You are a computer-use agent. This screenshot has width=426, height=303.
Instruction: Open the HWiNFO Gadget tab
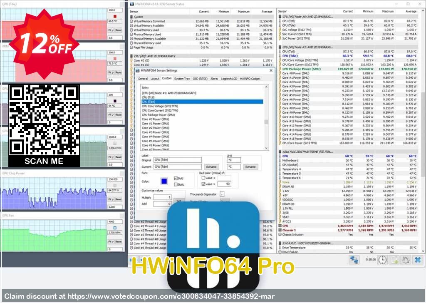tap(250, 79)
